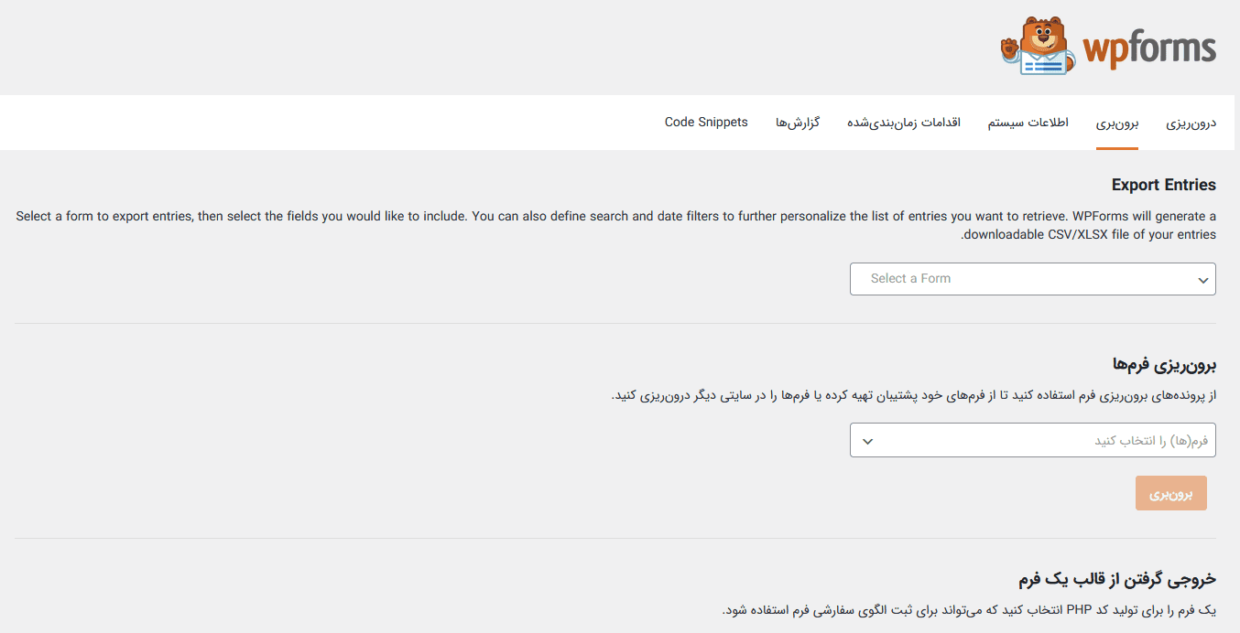Click the فرم(ها) را انتخاب کنید field
The width and height of the screenshot is (1240, 633).
[1033, 440]
